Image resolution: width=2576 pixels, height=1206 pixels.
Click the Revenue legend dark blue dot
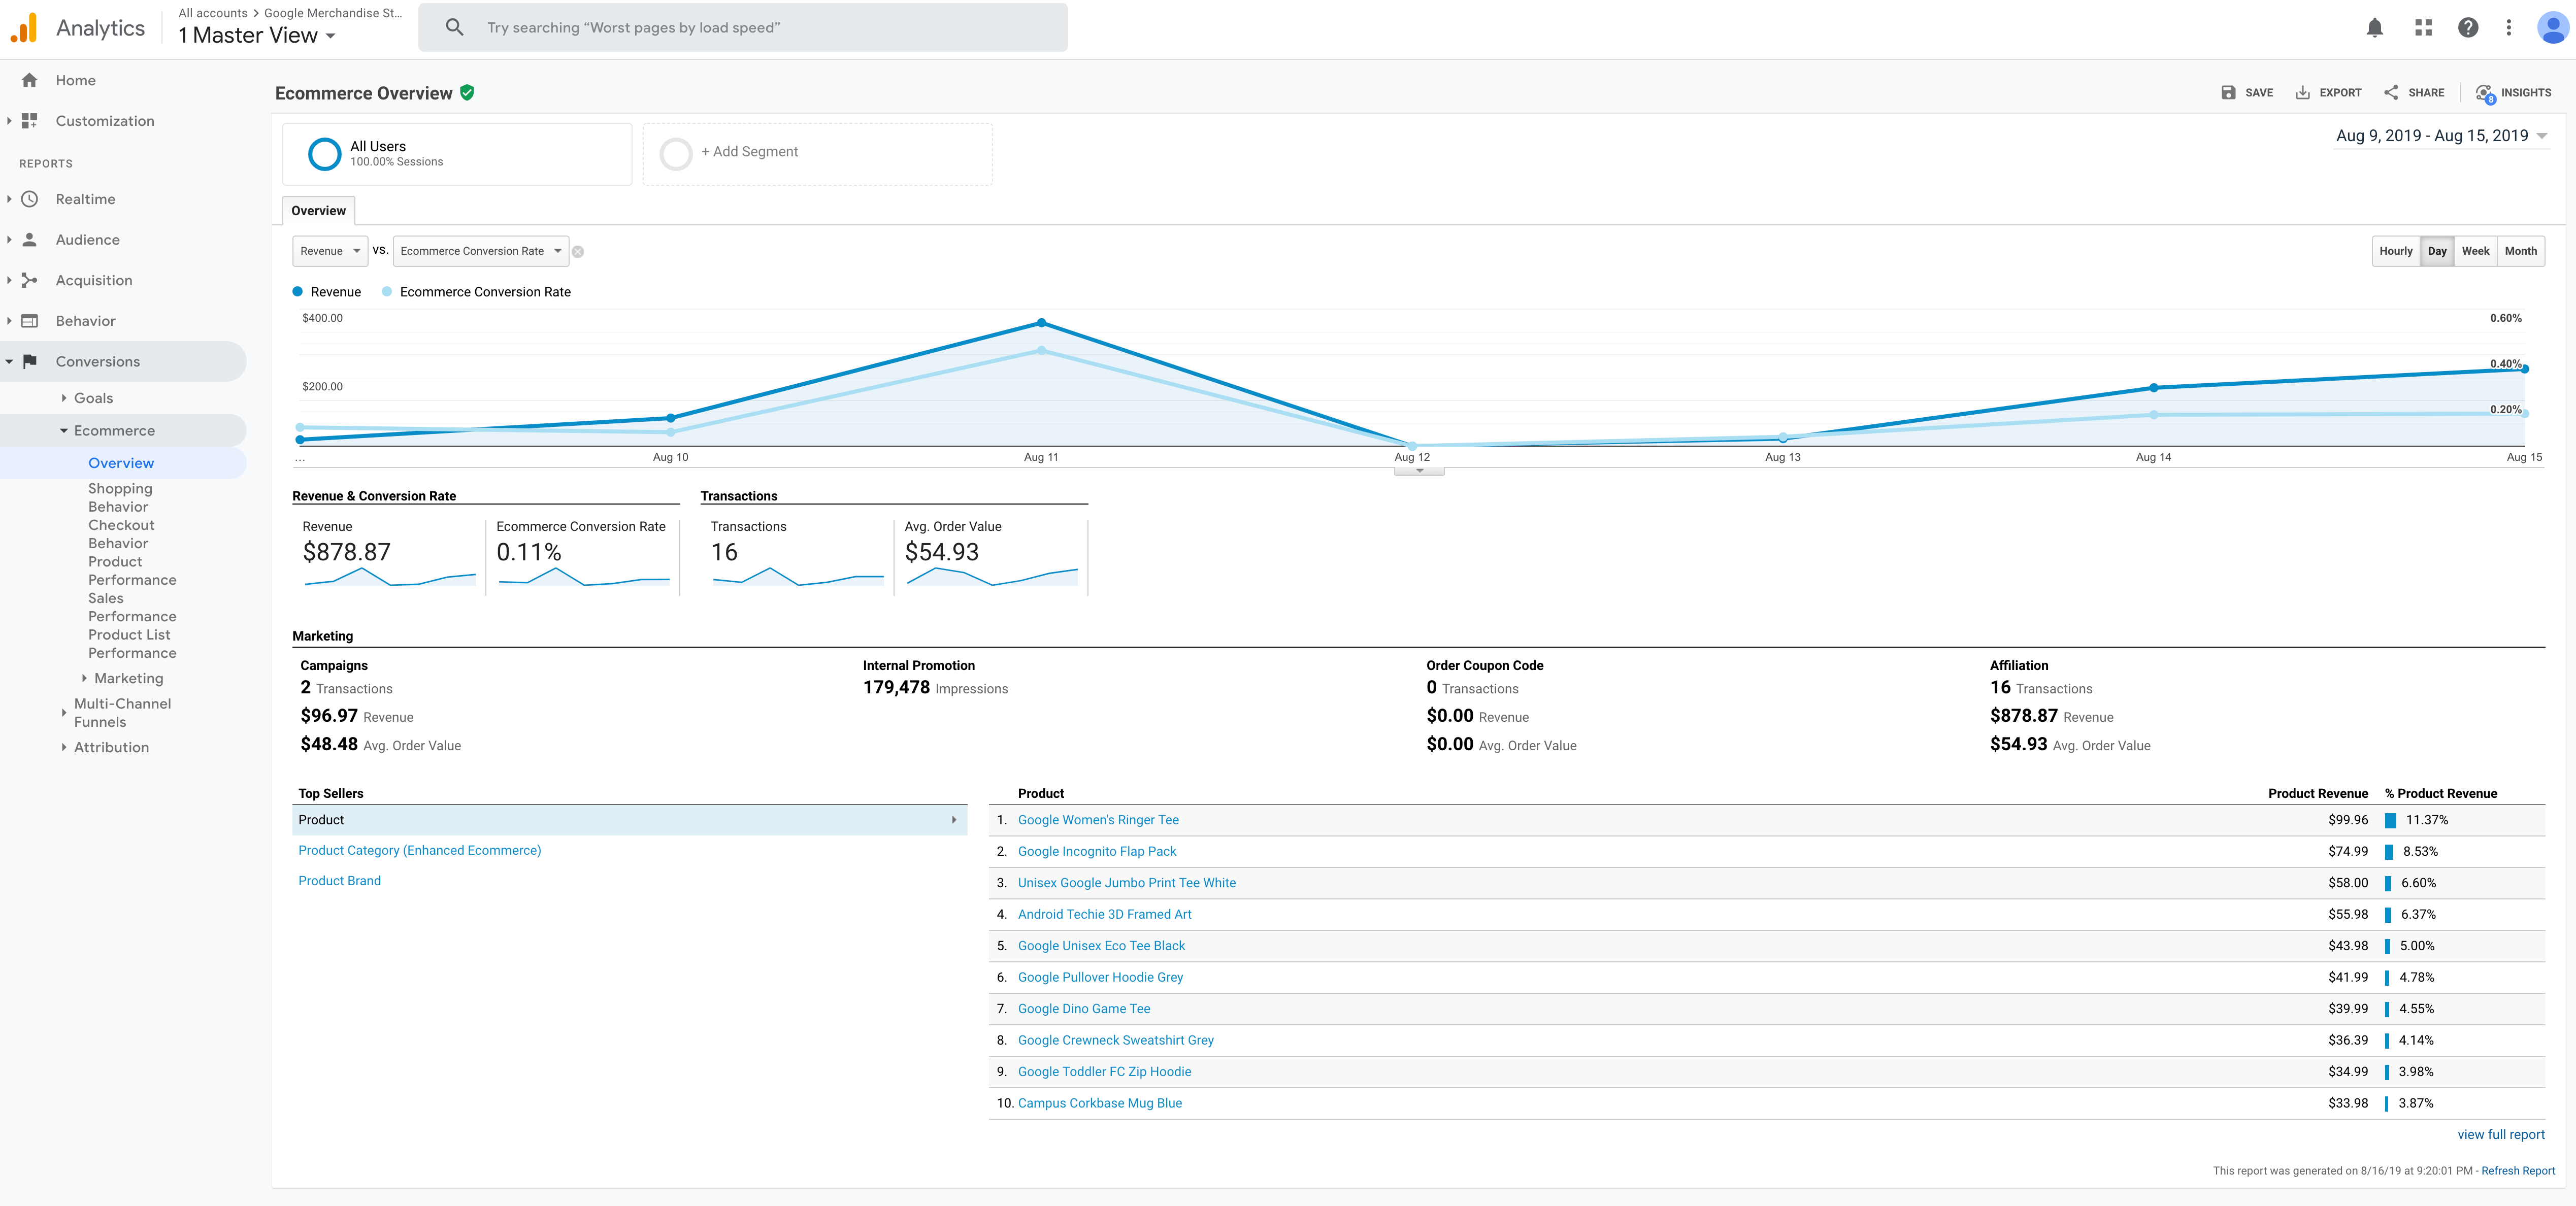click(x=297, y=292)
